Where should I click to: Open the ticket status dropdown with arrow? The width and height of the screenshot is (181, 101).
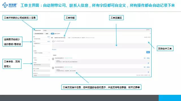pyautogui.click(x=42, y=60)
